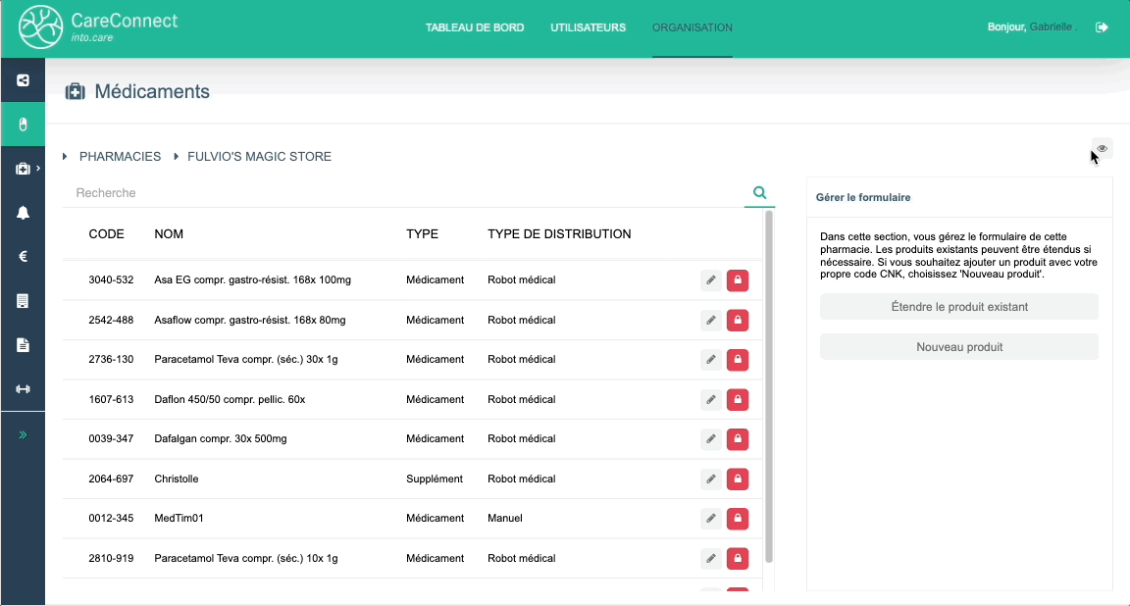This screenshot has height=606, width=1130.
Task: Go to FULVIO'S MAGIC STORE breadcrumb
Action: (x=259, y=156)
